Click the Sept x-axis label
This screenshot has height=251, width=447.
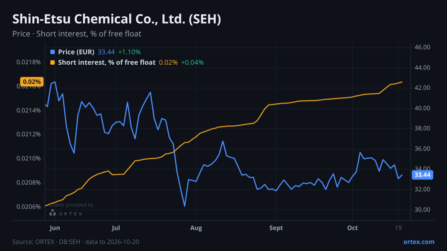click(276, 228)
